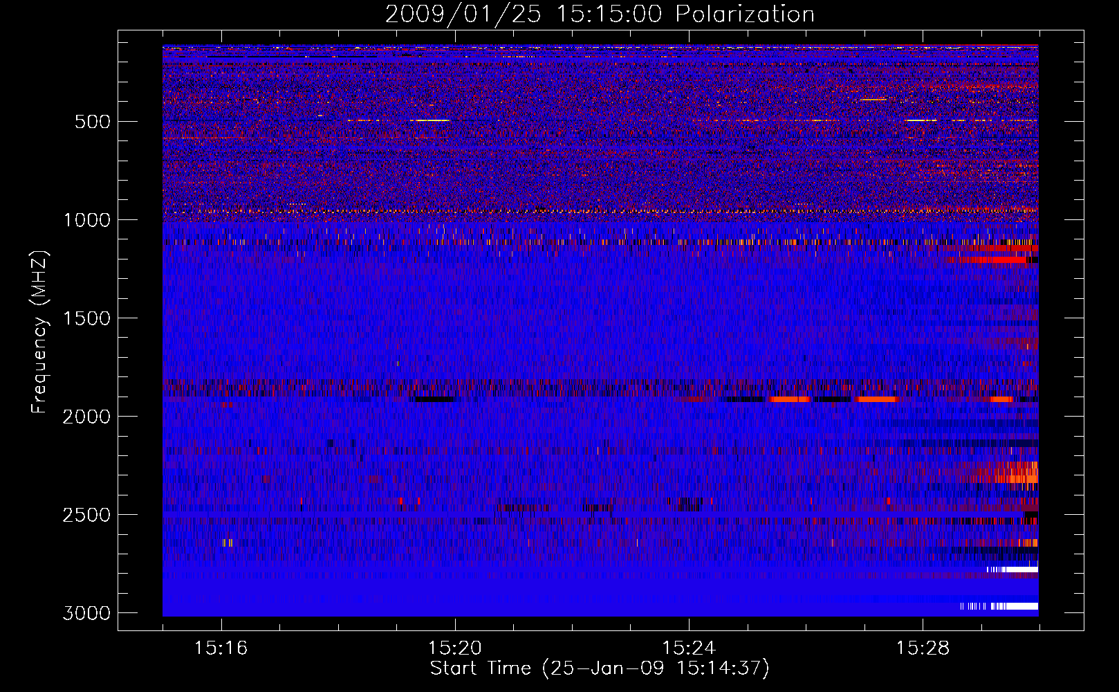Click the 15:20 time tick label
This screenshot has width=1119, height=692.
point(455,648)
